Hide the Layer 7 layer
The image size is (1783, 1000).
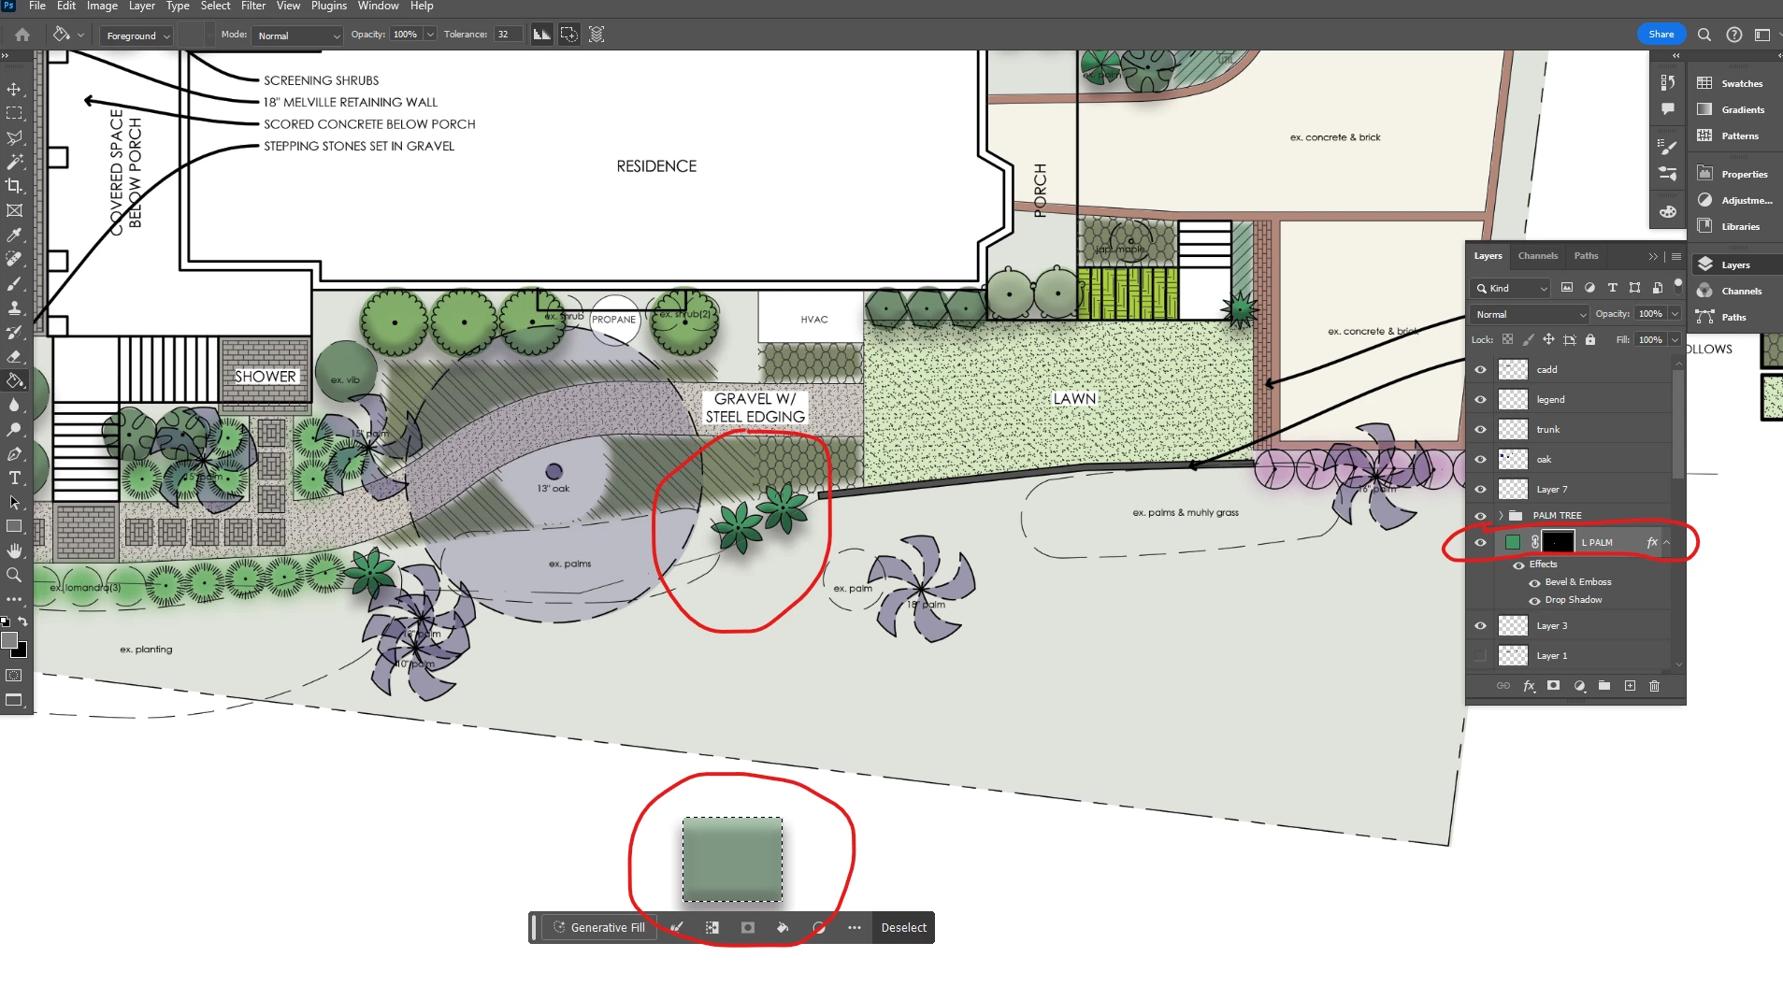(x=1480, y=490)
